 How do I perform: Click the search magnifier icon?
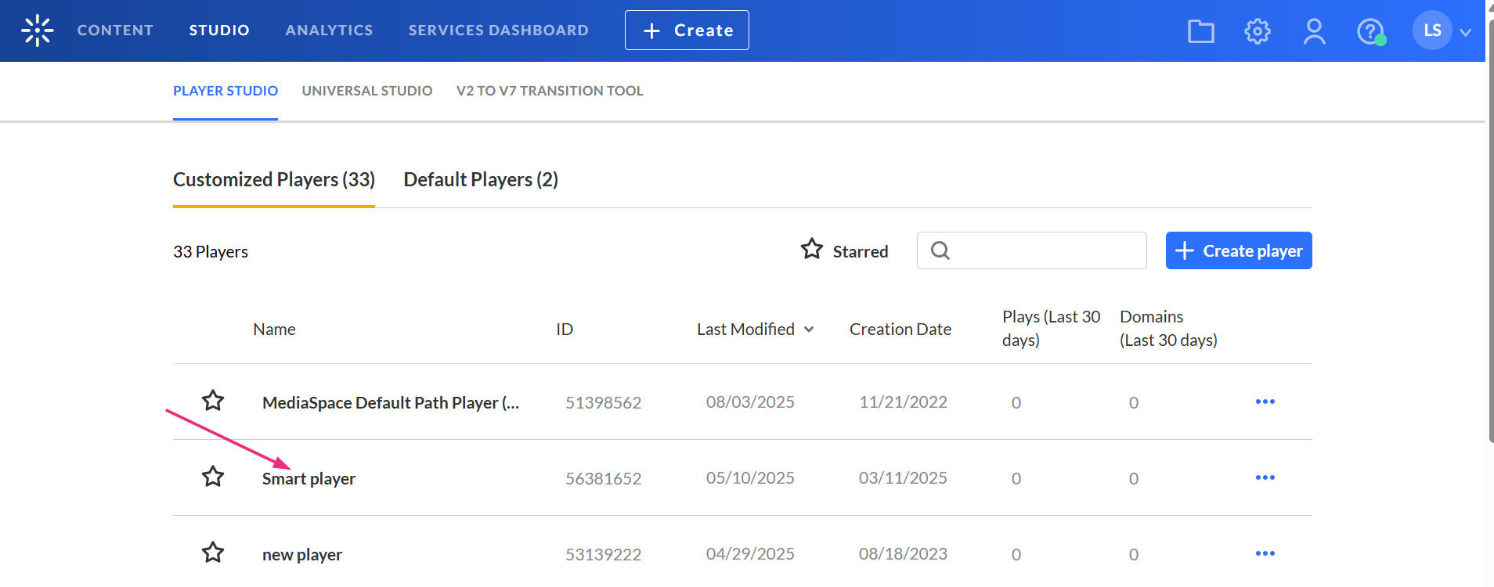click(940, 250)
